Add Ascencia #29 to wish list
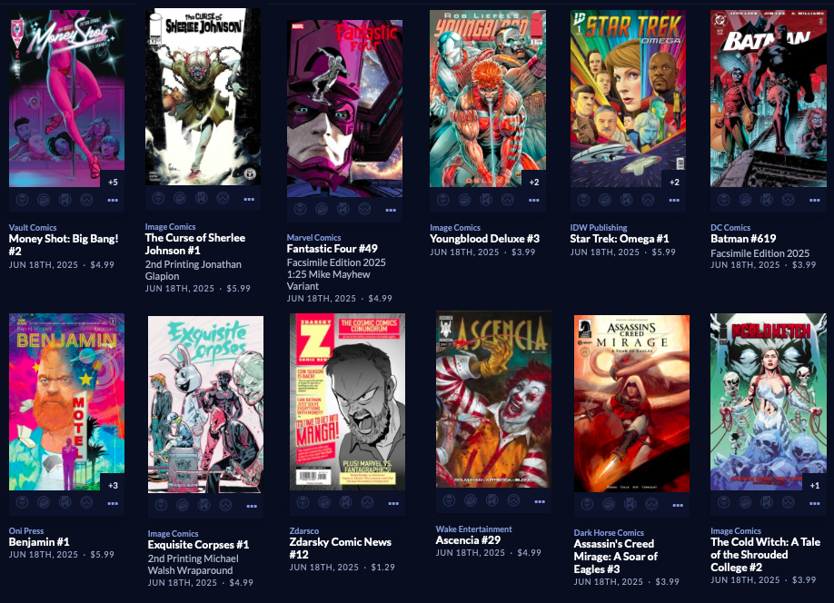 pyautogui.click(x=513, y=501)
